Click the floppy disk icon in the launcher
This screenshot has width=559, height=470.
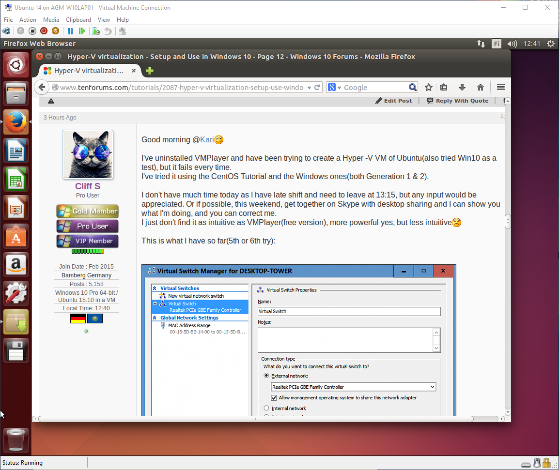coord(16,350)
